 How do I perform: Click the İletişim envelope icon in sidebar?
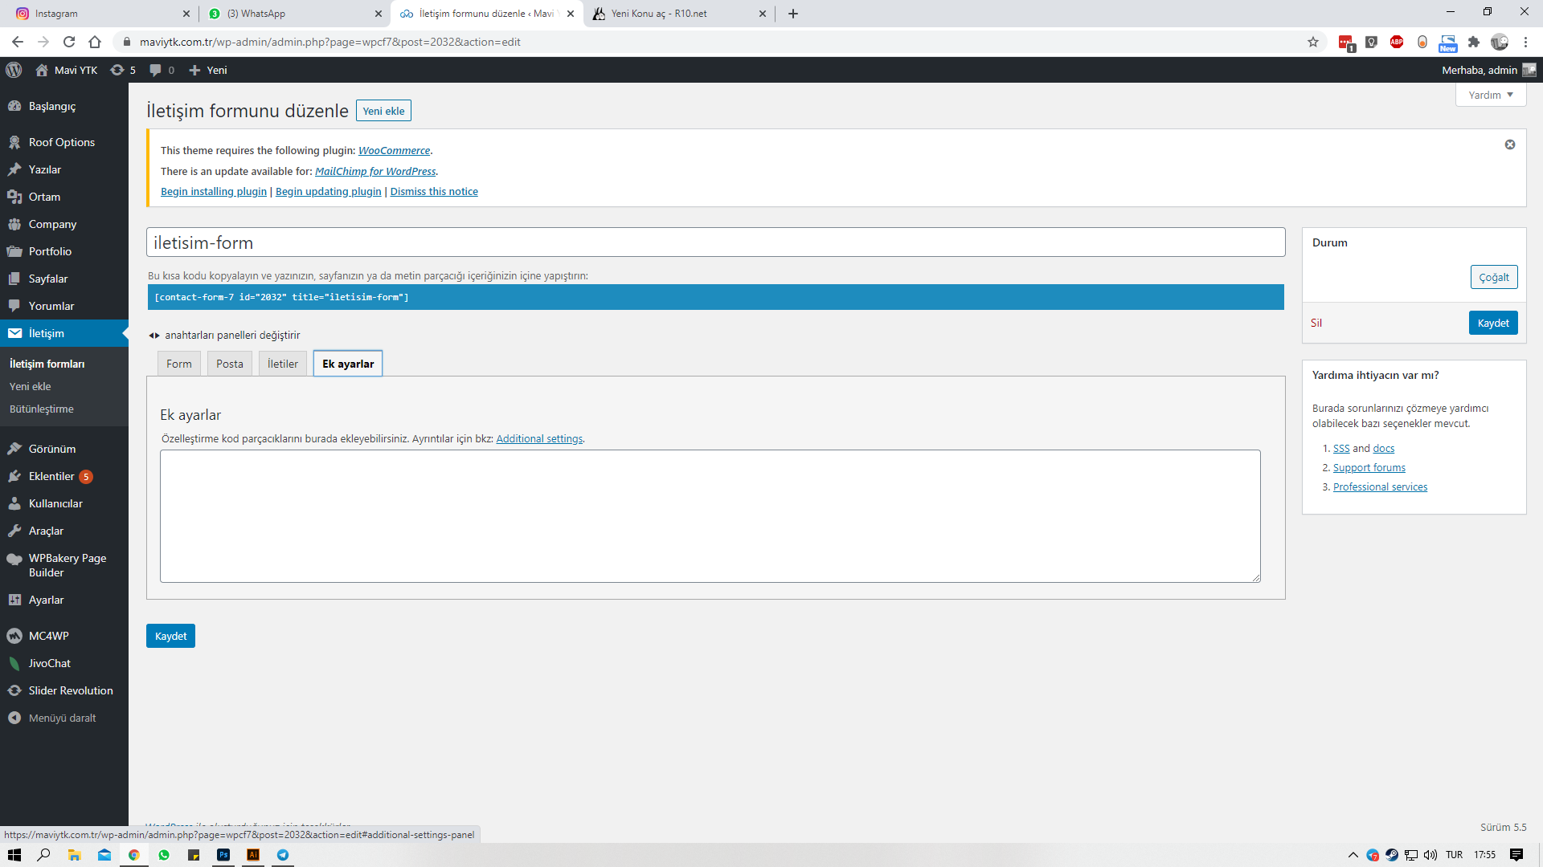(x=14, y=333)
